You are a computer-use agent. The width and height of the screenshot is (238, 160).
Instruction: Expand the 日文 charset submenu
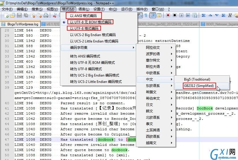156,105
